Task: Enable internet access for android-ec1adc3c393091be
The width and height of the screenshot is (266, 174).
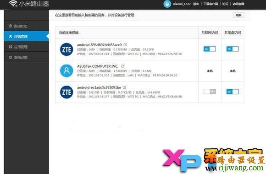Action: click(210, 92)
